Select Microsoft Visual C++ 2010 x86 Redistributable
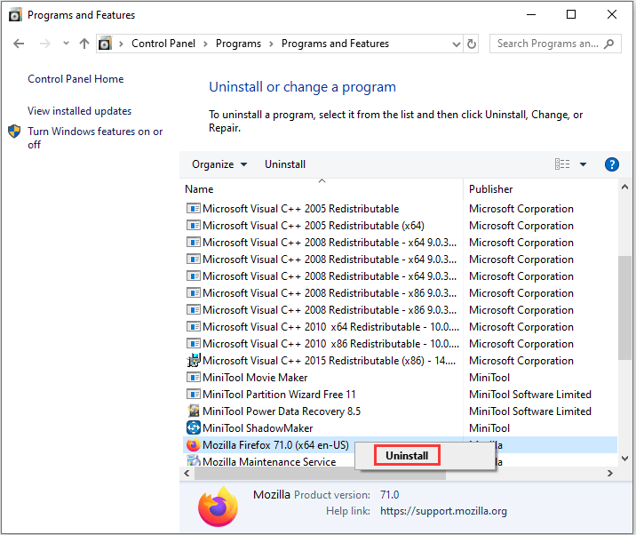 [330, 344]
